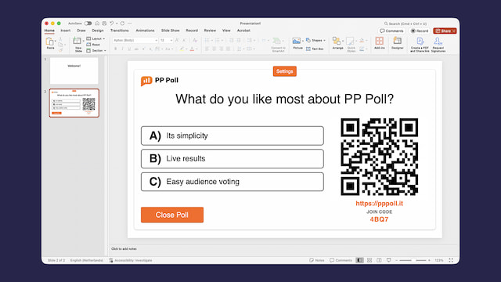Open the Transitions ribbon tab

tap(120, 31)
